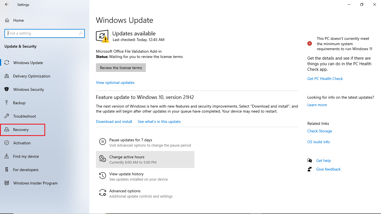Open See what's in this update

click(x=159, y=121)
